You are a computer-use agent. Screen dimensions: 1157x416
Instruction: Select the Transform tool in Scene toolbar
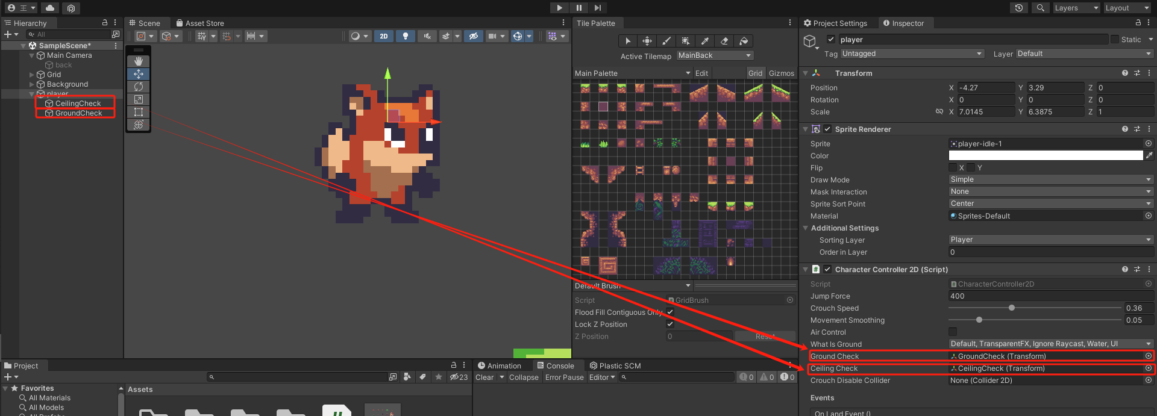(139, 125)
